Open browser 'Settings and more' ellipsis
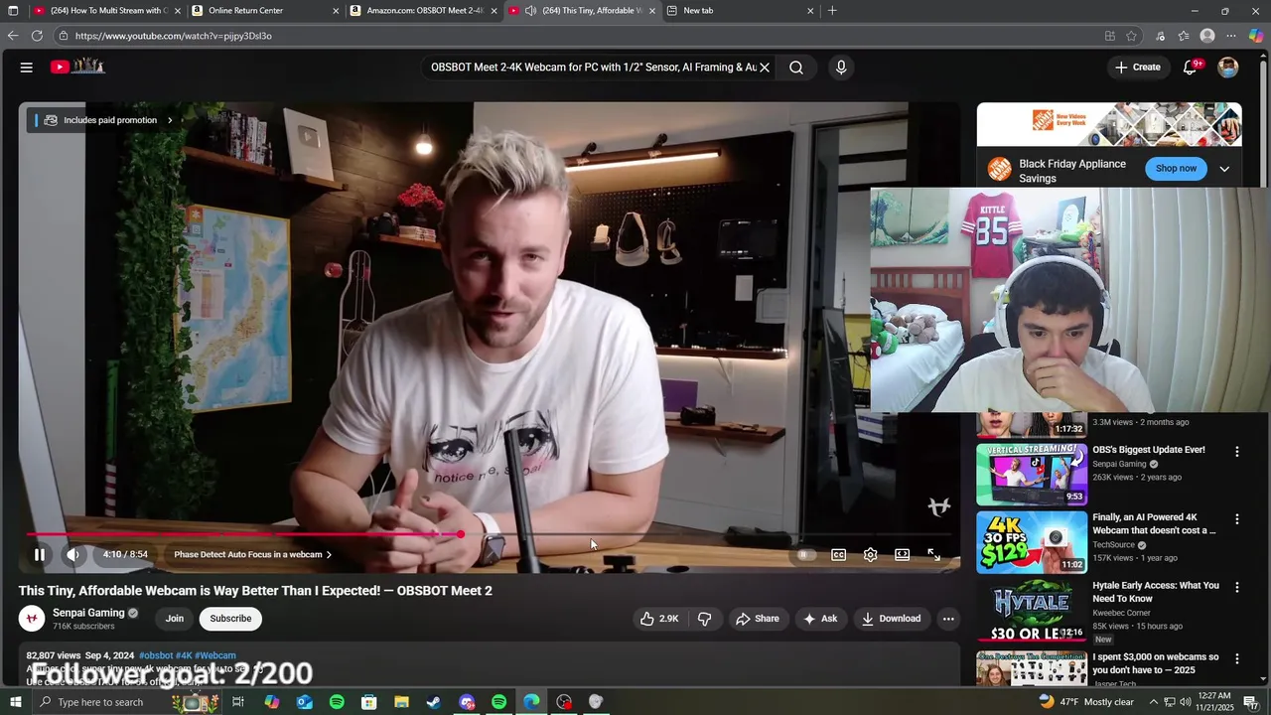The width and height of the screenshot is (1271, 715). [x=1231, y=36]
